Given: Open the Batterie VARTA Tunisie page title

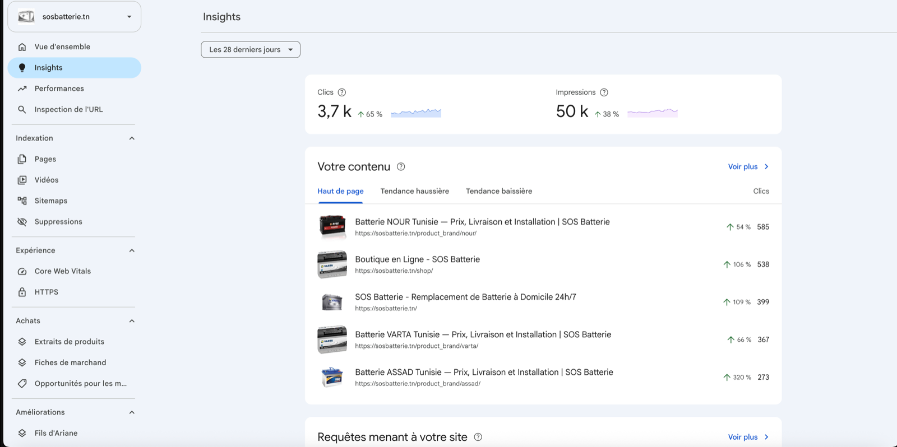Looking at the screenshot, I should pos(483,334).
